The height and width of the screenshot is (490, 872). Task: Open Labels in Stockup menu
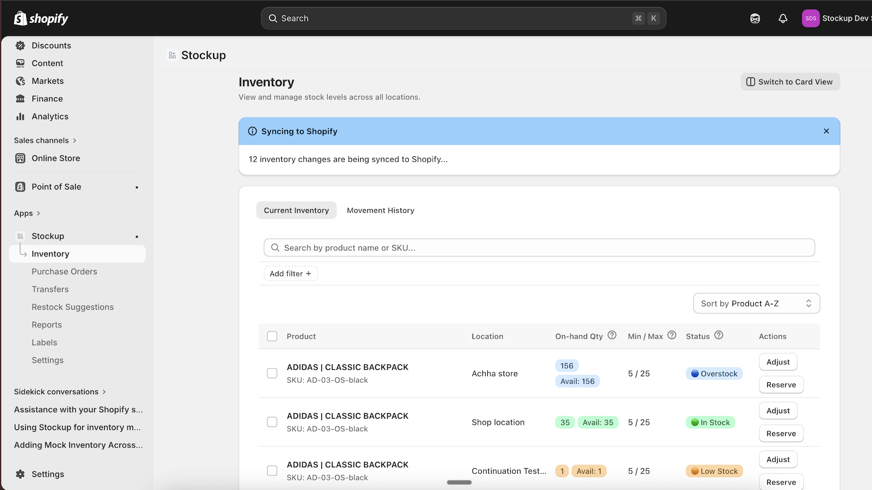click(x=44, y=342)
